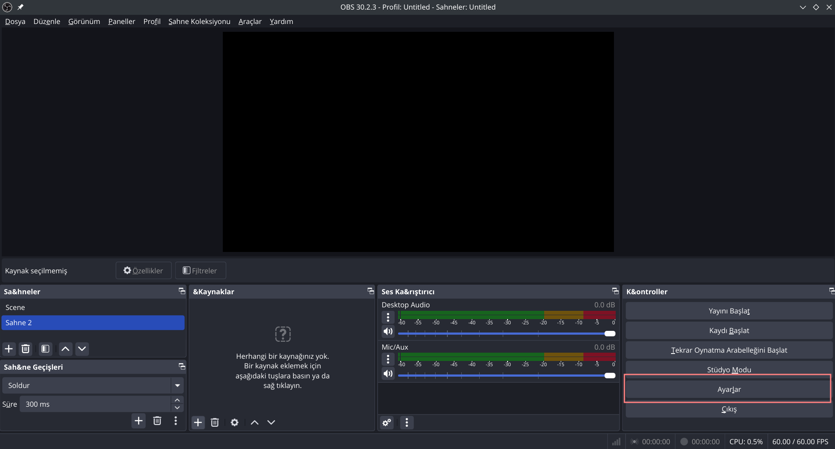
Task: Click the Filtreler button
Action: pos(201,270)
